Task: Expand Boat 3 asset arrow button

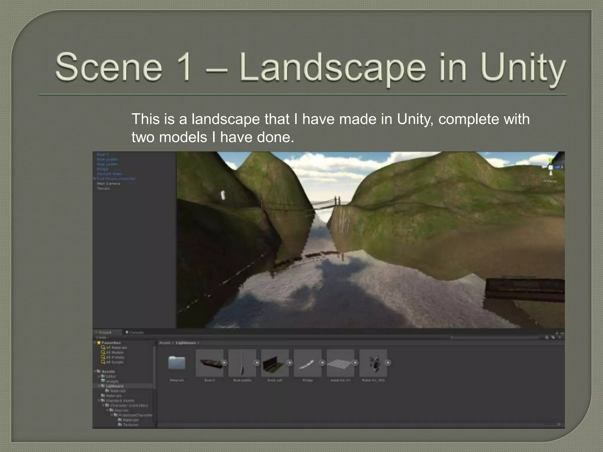Action: pos(224,363)
